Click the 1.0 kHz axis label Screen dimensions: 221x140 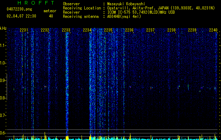point(2,63)
